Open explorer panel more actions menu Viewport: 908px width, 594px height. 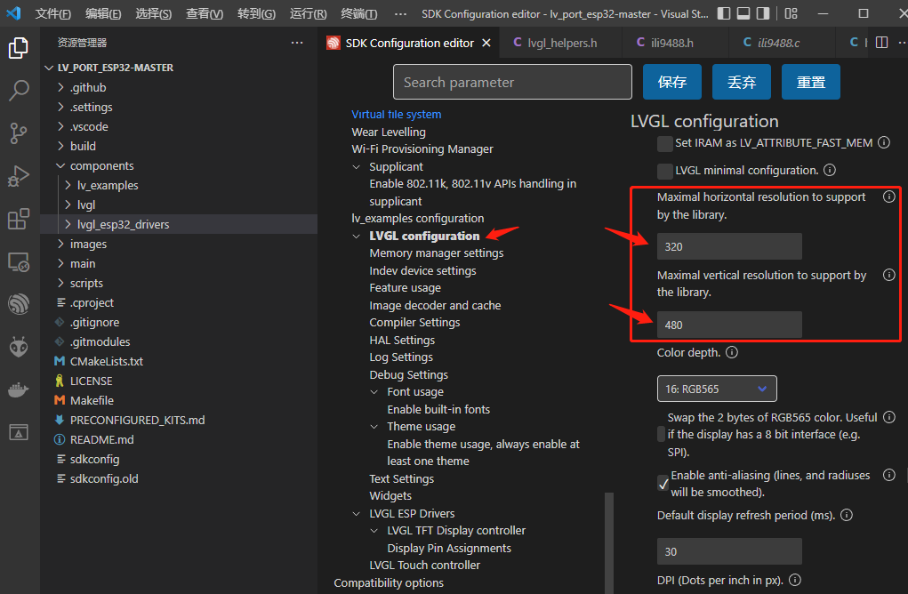tap(297, 43)
